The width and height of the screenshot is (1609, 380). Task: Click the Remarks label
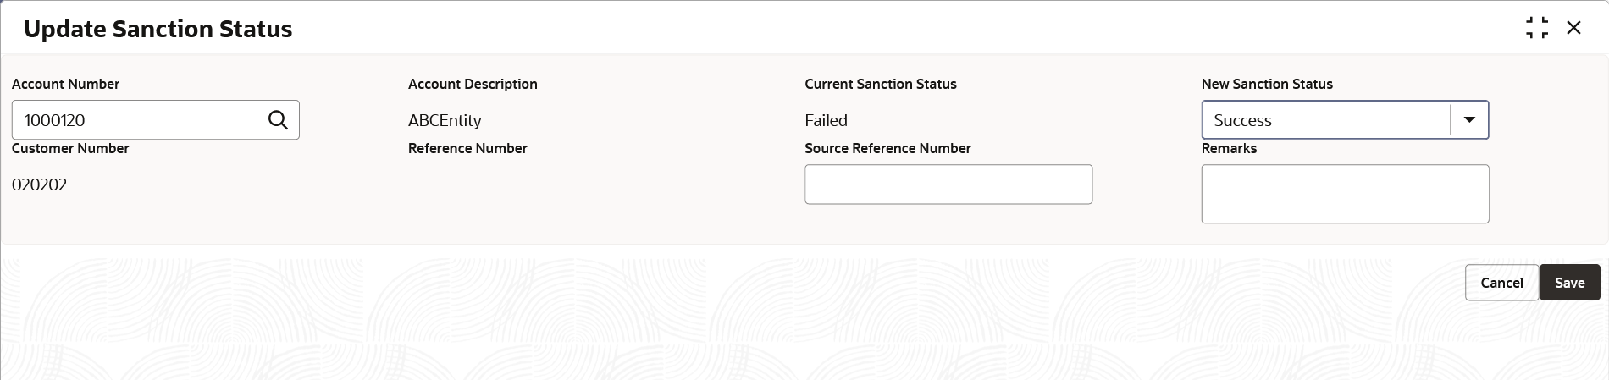(1229, 148)
